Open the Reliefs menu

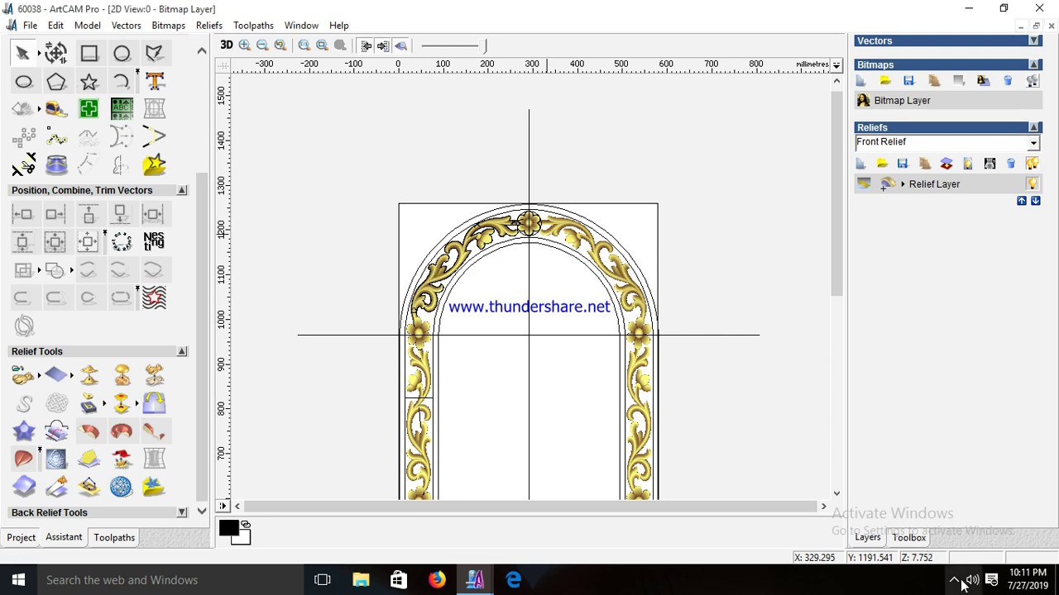(209, 26)
